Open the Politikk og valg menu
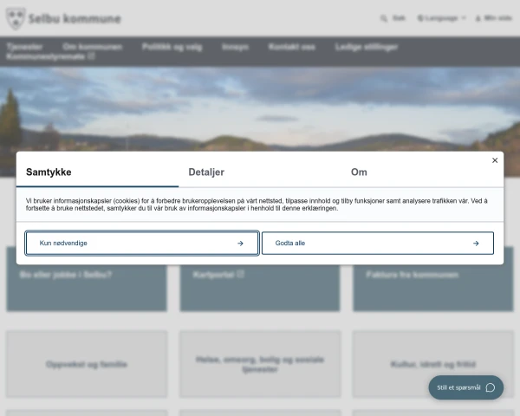Viewport: 520px width, 416px height. 172,47
